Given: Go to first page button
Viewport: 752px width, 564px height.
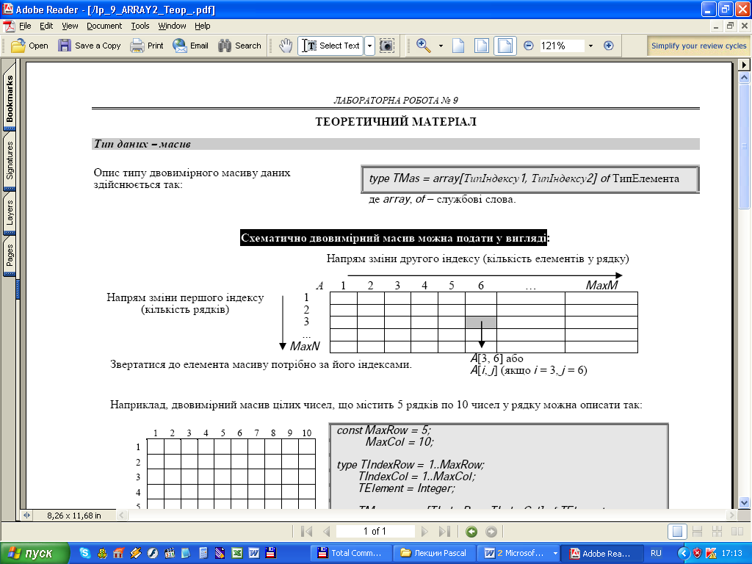Looking at the screenshot, I should [306, 532].
